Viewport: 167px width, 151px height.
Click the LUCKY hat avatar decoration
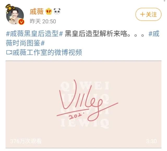point(10,8)
